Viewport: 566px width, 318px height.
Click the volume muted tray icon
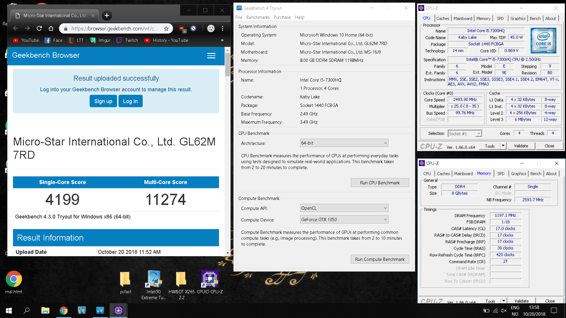click(x=504, y=311)
